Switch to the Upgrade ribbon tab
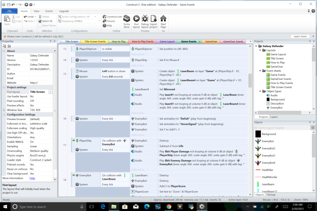The image size is (317, 211). (x=64, y=11)
